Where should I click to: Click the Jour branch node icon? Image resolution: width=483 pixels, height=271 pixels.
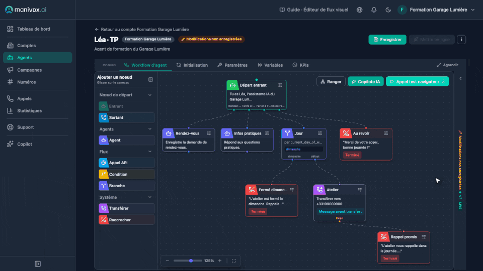tap(287, 133)
